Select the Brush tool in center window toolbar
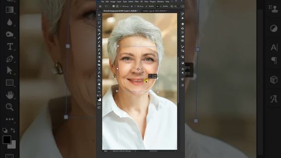Screen dimensions: 281x158 click(99, 42)
